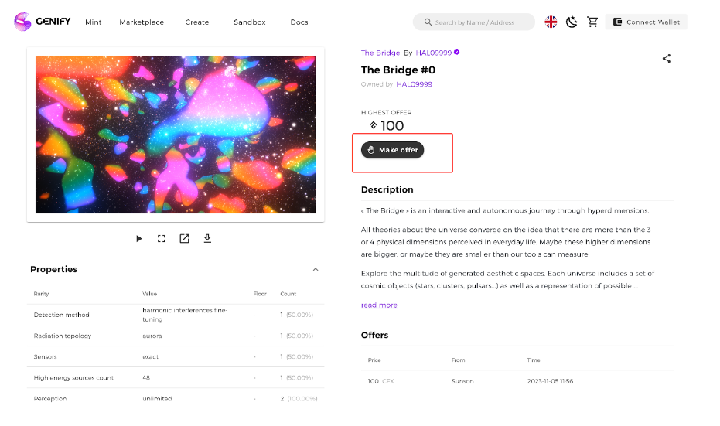Image resolution: width=720 pixels, height=426 pixels.
Task: Play the artwork animation
Action: click(138, 239)
